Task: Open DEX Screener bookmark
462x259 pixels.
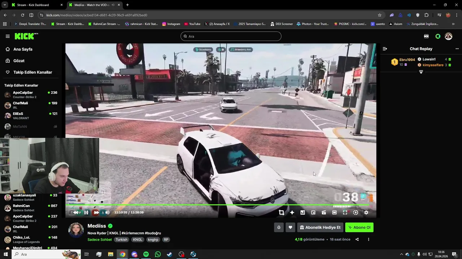Action: click(281, 24)
